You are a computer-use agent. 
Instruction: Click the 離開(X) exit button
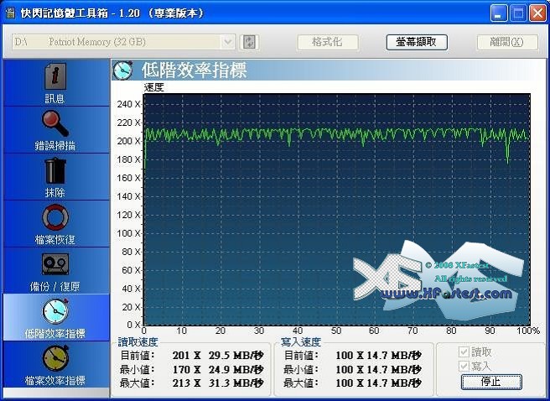506,42
